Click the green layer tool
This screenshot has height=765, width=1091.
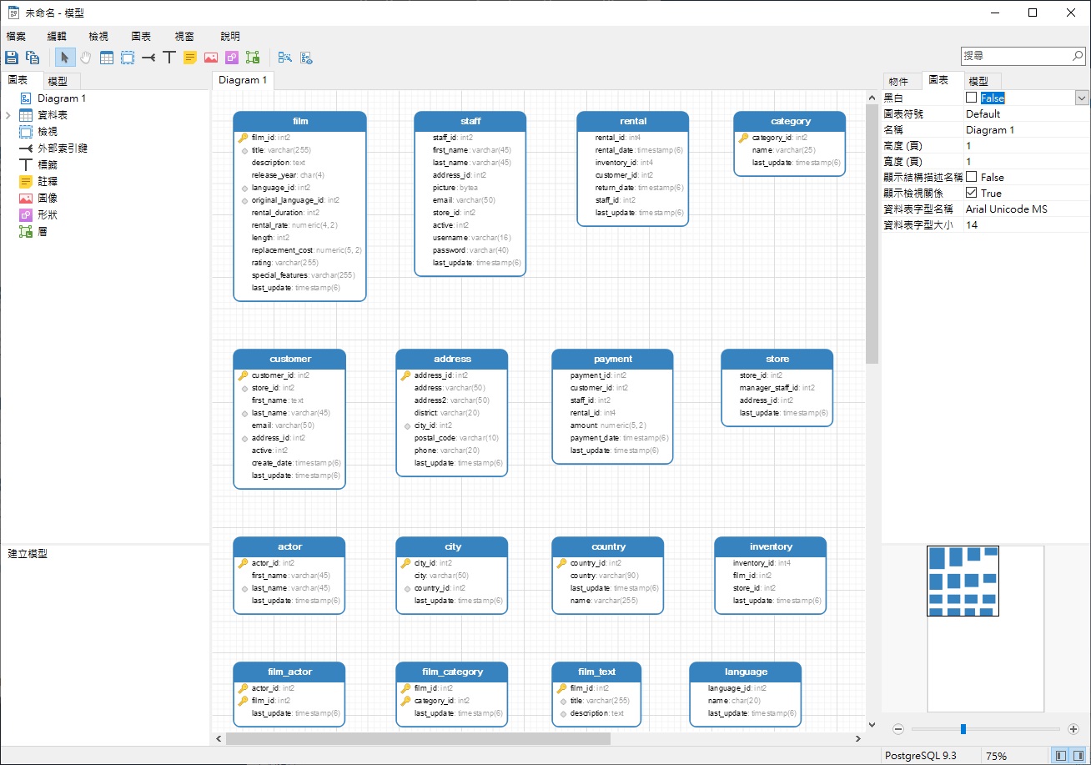253,58
